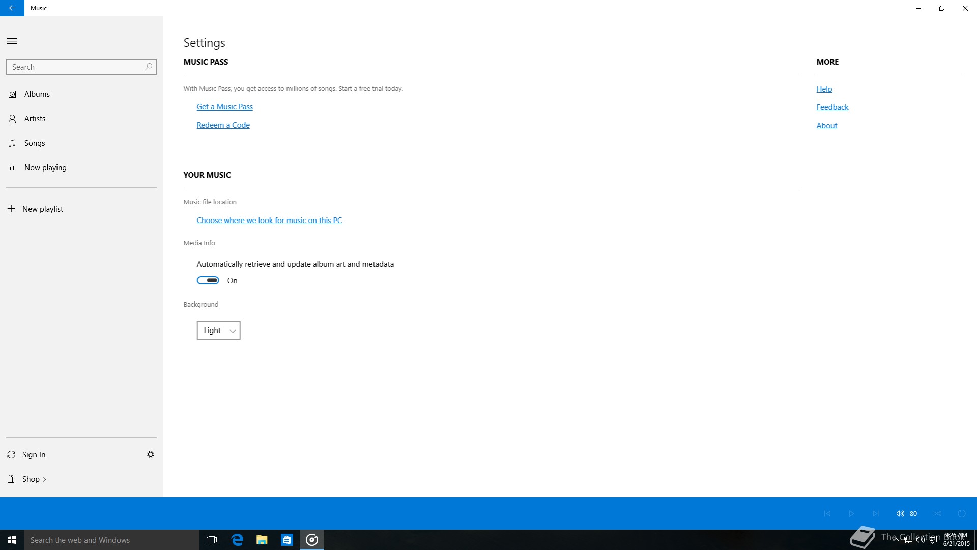Click the Sign In sync icon
Screen dimensions: 977x550
[11, 455]
